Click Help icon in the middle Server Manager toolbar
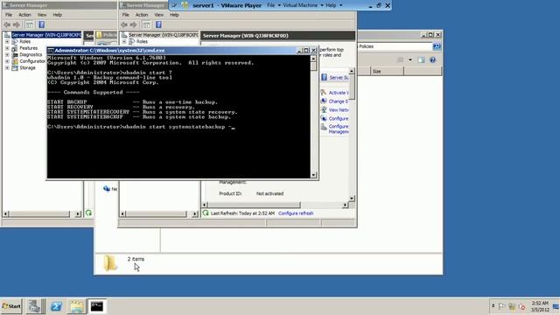The height and width of the screenshot is (315, 560). point(158,24)
